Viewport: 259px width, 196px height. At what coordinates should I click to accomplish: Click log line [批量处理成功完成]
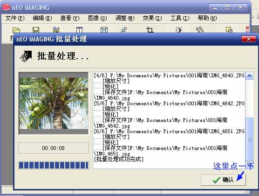(x=119, y=159)
